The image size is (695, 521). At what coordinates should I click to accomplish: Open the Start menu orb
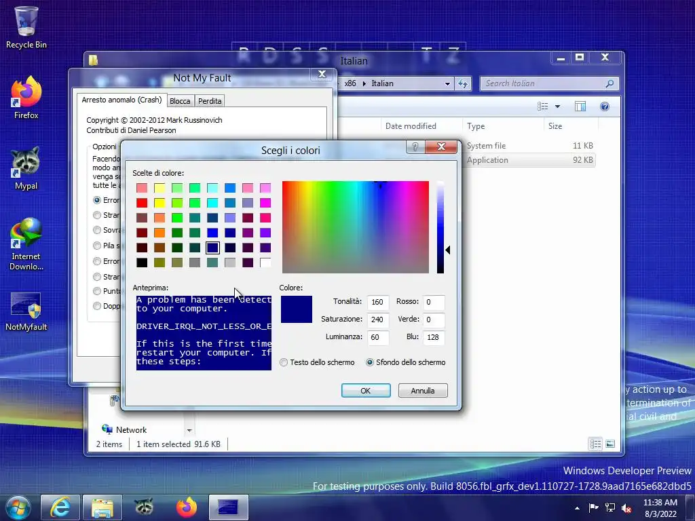click(18, 507)
